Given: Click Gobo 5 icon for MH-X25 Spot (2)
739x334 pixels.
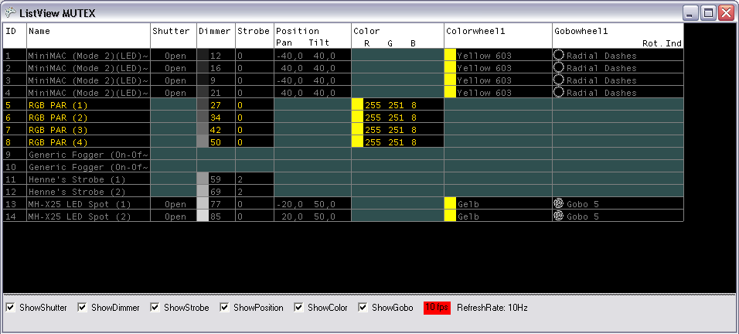Looking at the screenshot, I should click(x=559, y=216).
